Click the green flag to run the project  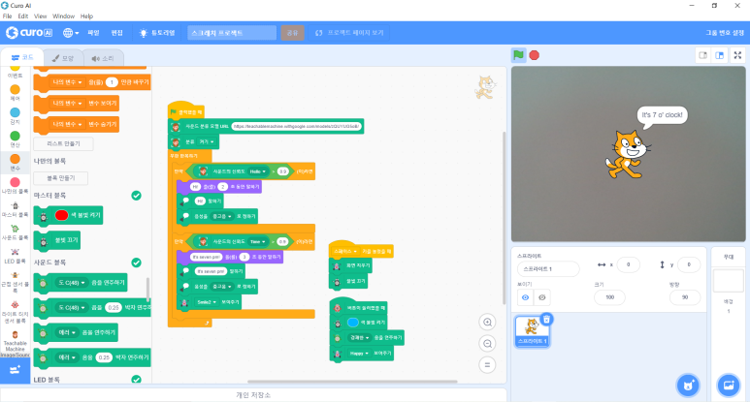(518, 55)
